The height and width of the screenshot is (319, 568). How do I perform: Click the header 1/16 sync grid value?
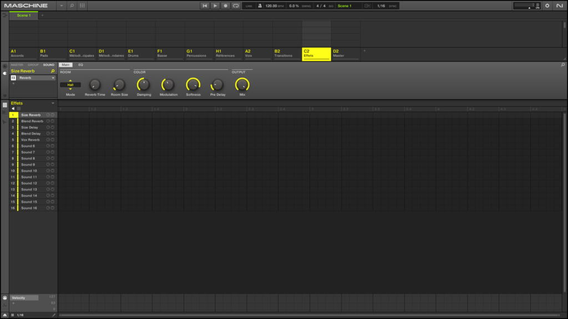pos(381,6)
